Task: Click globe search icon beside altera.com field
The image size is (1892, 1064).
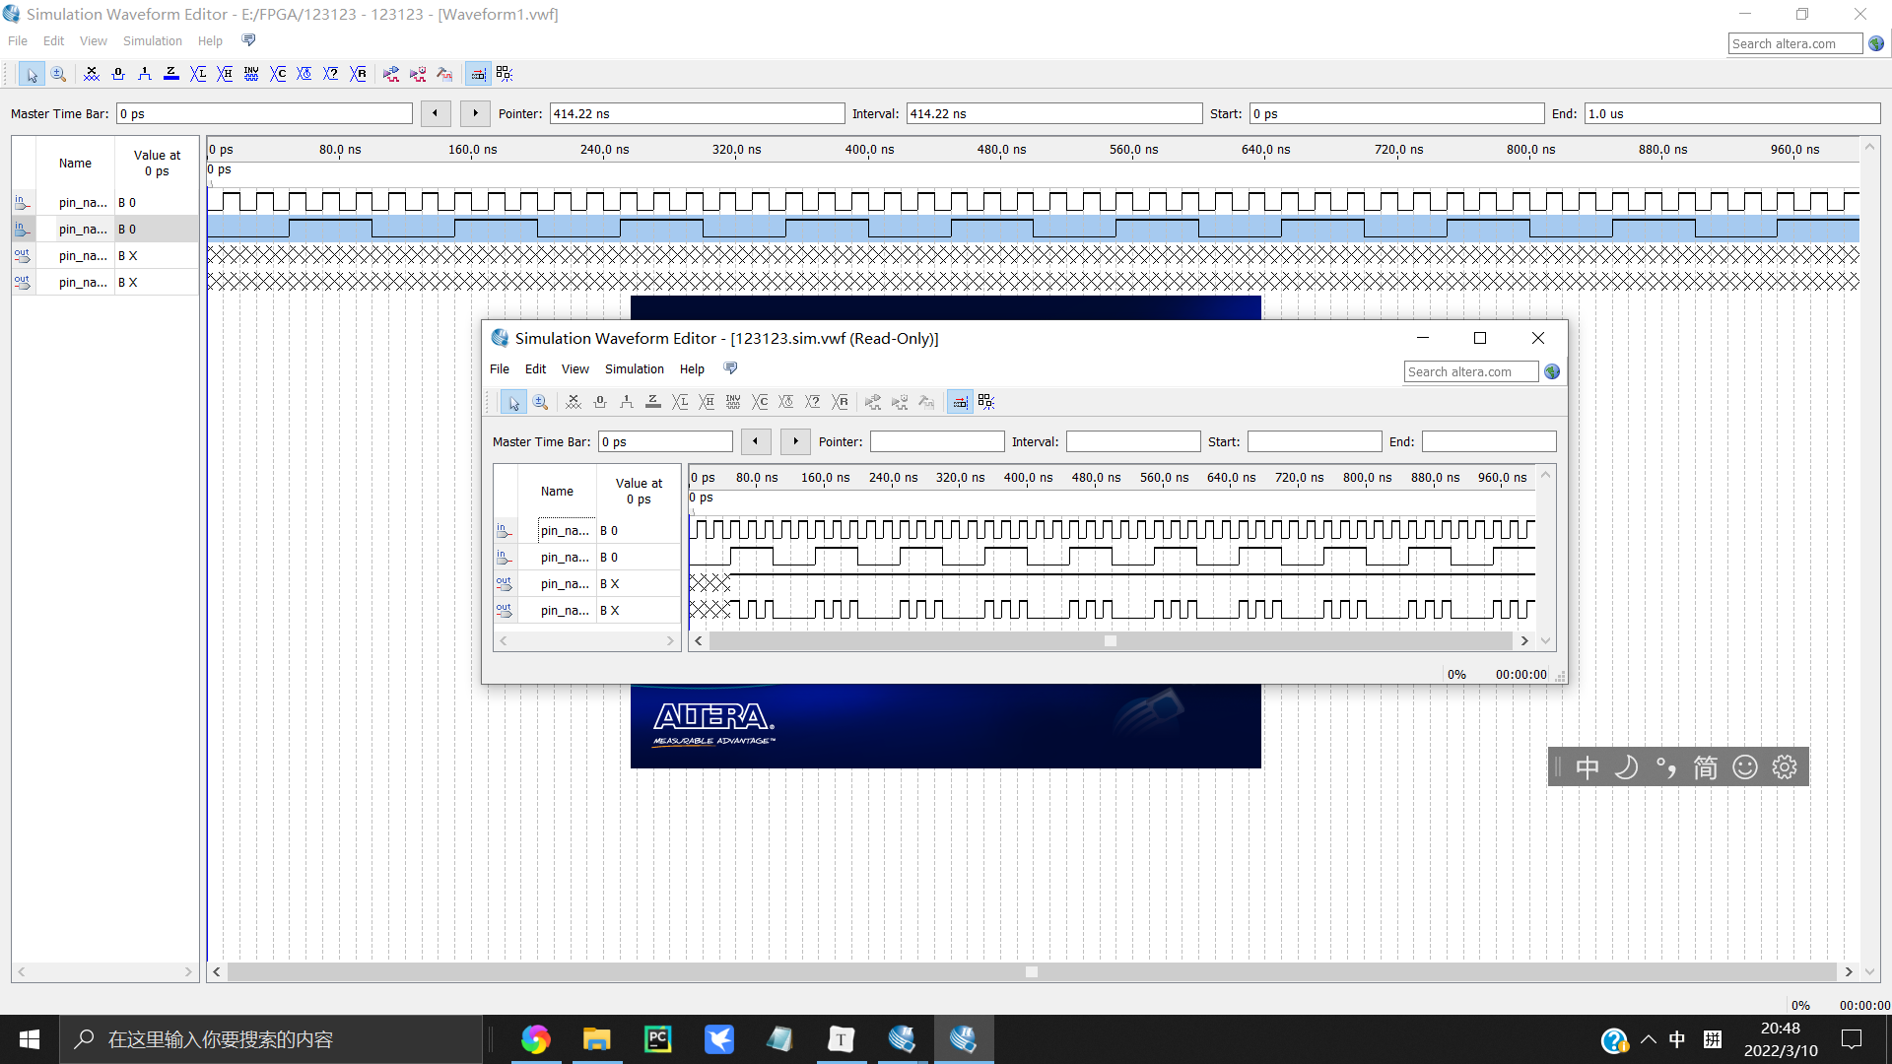Action: [1876, 43]
